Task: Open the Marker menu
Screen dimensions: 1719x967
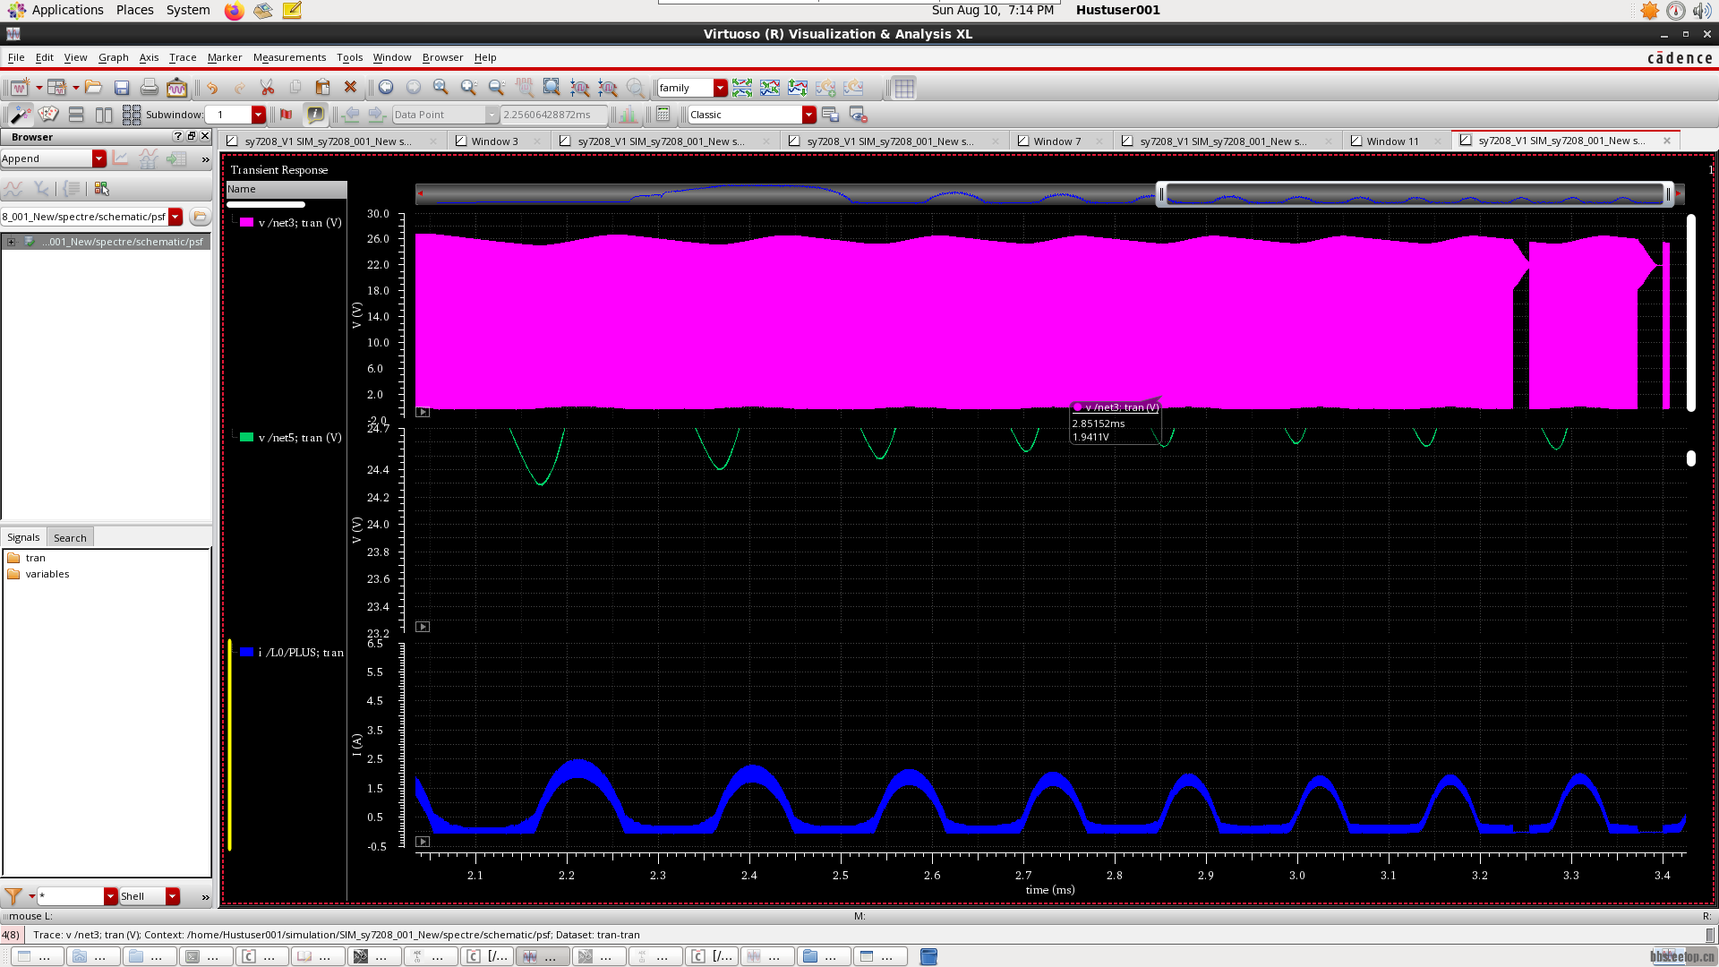Action: [x=225, y=57]
